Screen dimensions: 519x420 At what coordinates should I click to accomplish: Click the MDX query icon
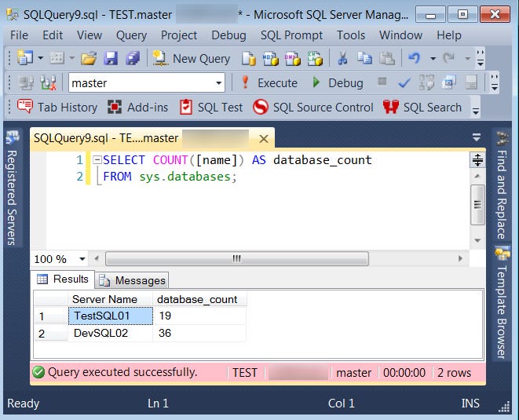(270, 59)
